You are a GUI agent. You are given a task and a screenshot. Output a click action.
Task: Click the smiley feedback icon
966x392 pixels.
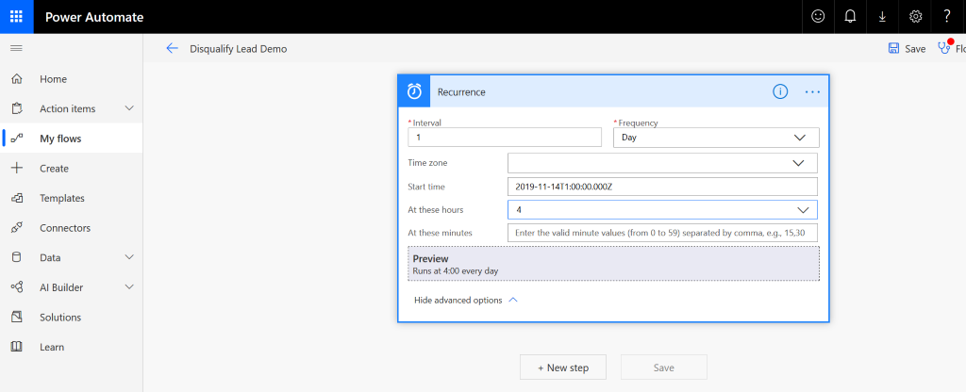(x=818, y=17)
